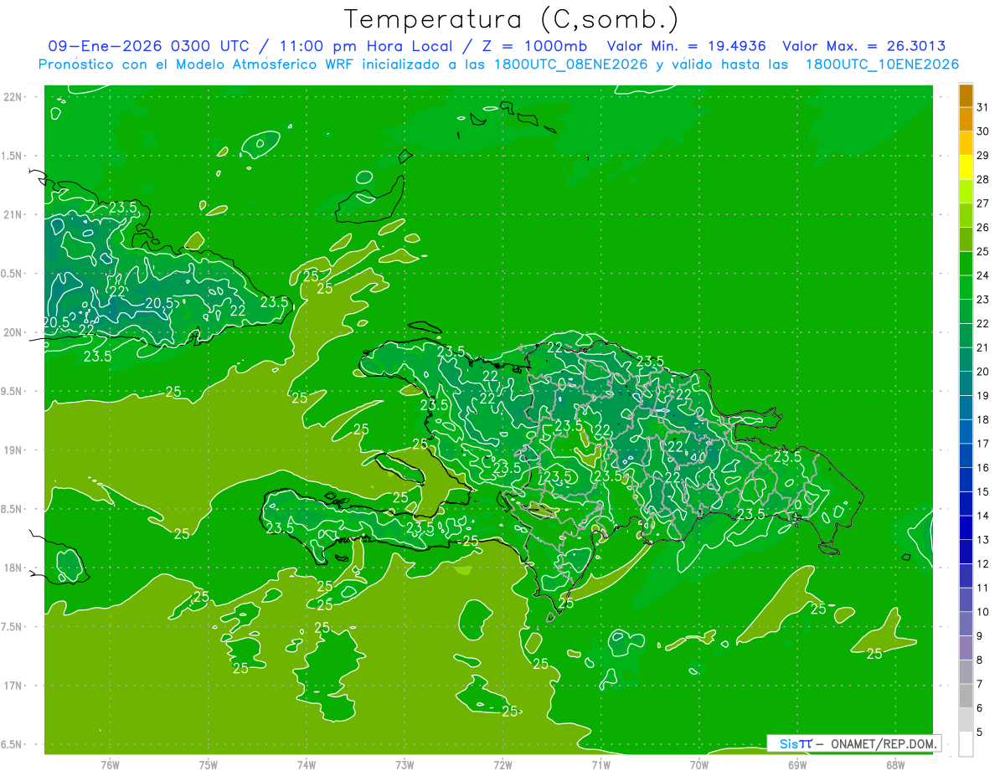Click the "76W" longitude axis label
This screenshot has width=1005, height=776.
pyautogui.click(x=110, y=764)
